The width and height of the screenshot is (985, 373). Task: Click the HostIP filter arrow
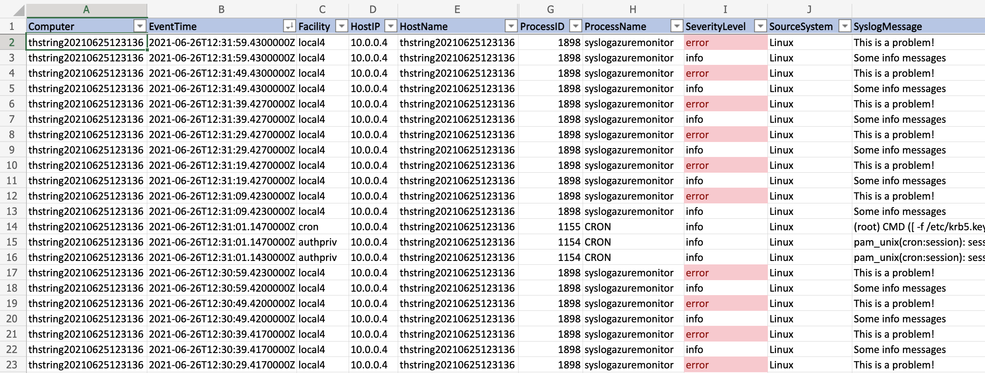(x=391, y=26)
